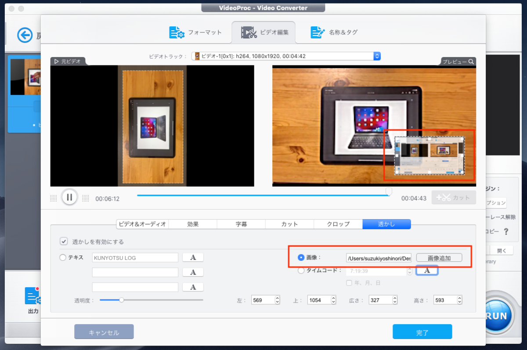Click the KUNYOTSU LOG text field
The height and width of the screenshot is (350, 527).
click(135, 258)
